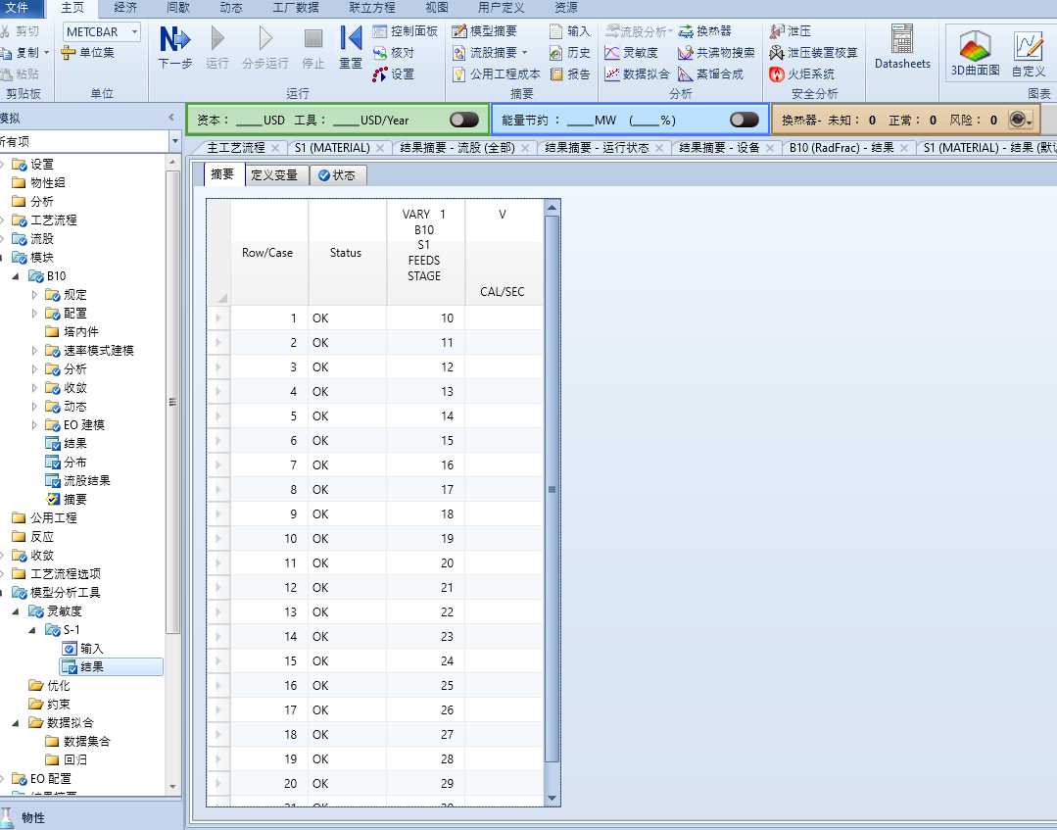Open 模型摘要 model summary
Screen dimensions: 1057x830
tap(485, 31)
